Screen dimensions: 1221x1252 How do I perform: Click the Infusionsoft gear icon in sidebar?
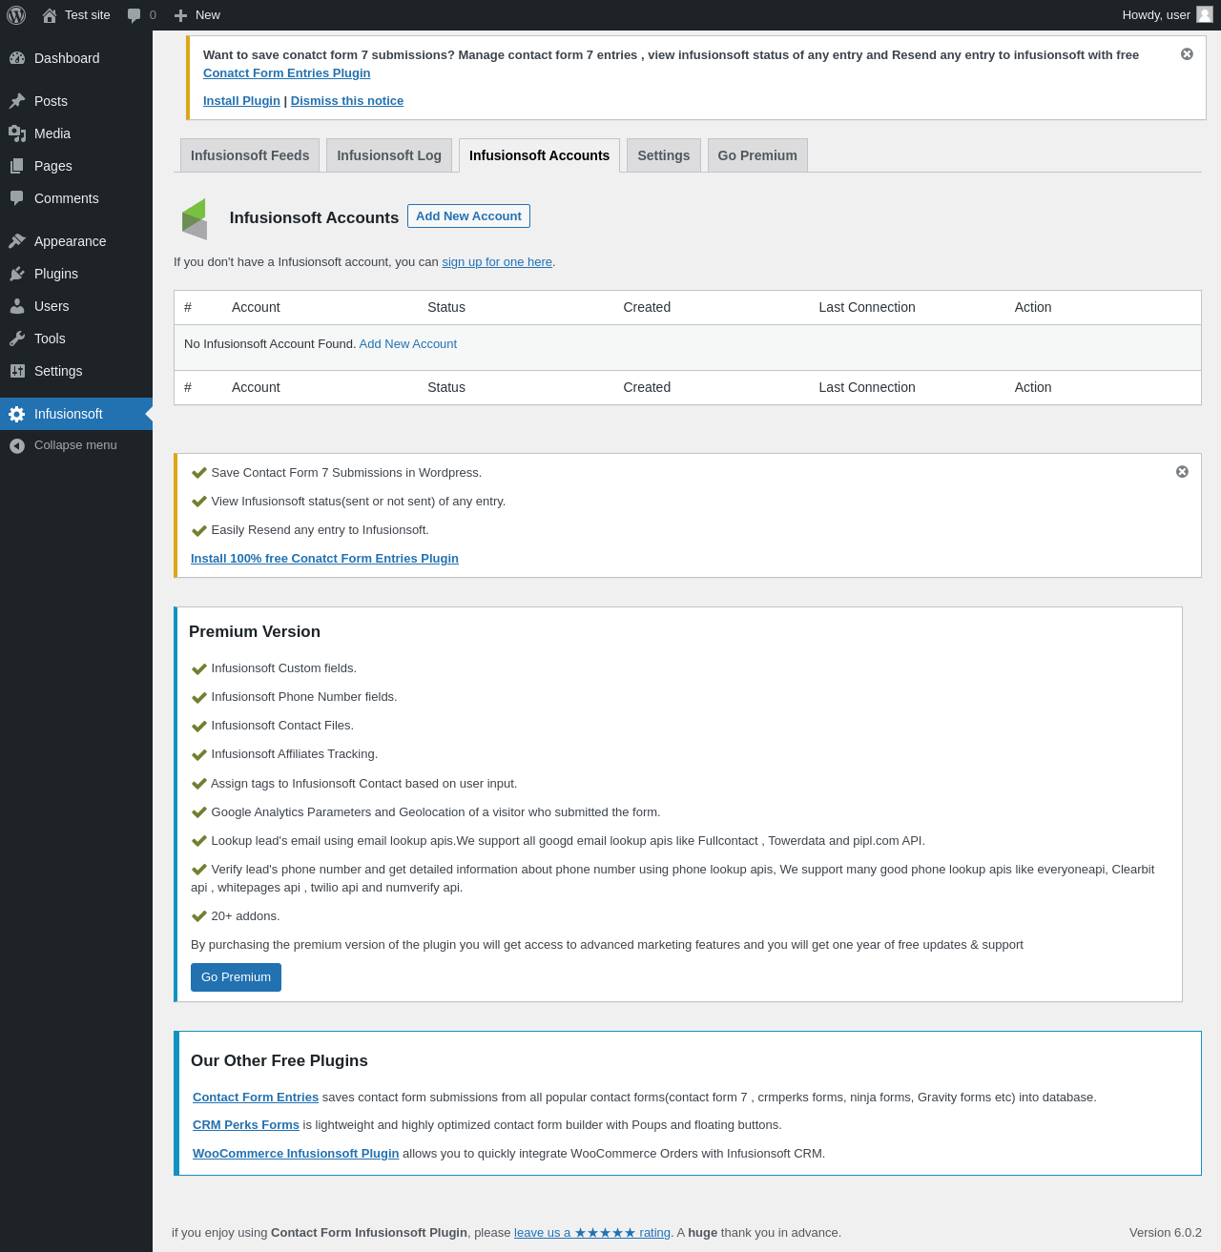pos(17,414)
